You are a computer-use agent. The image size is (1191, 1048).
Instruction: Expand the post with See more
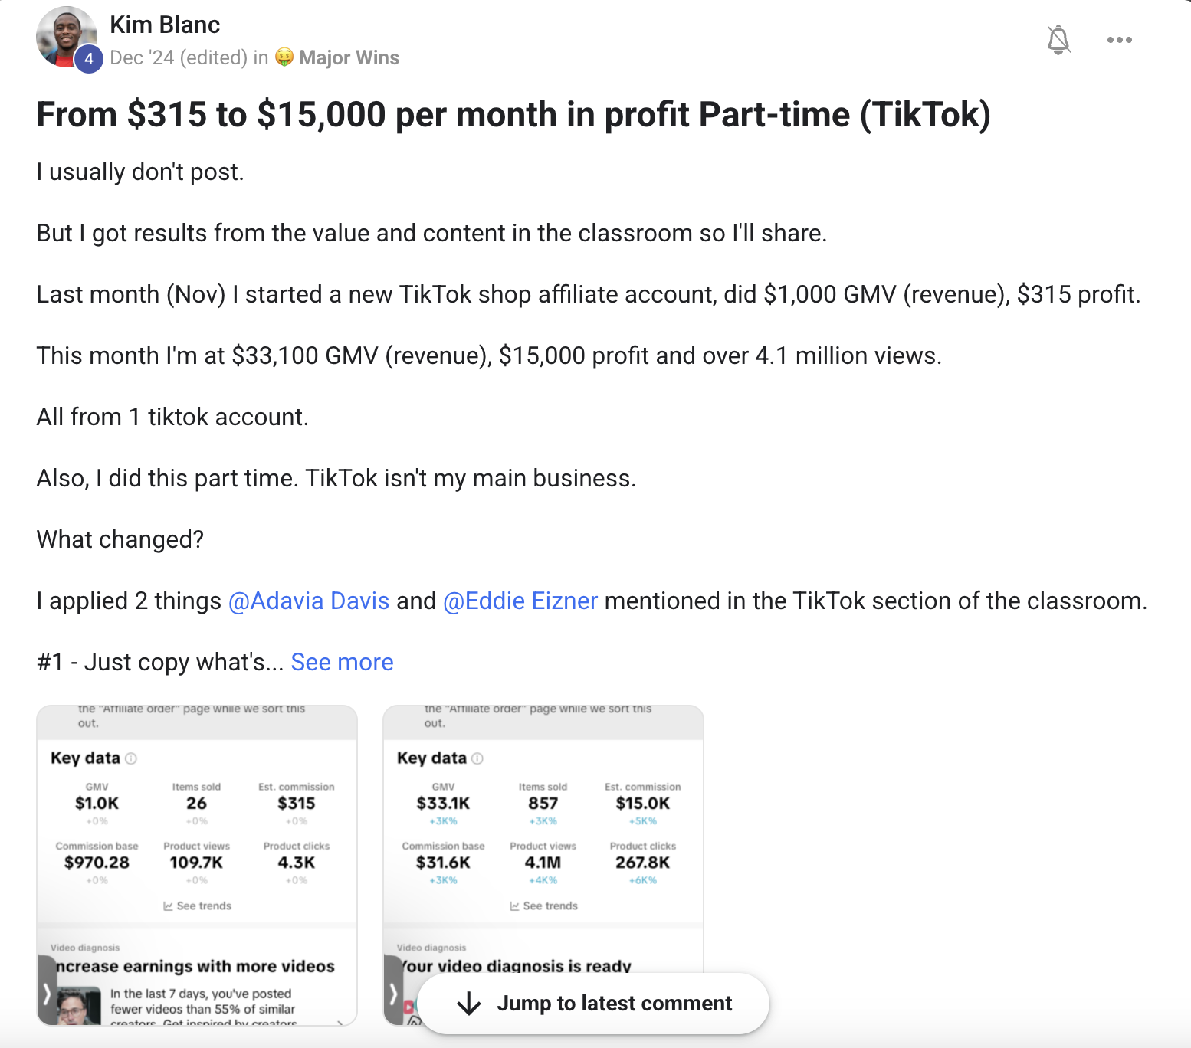[342, 662]
